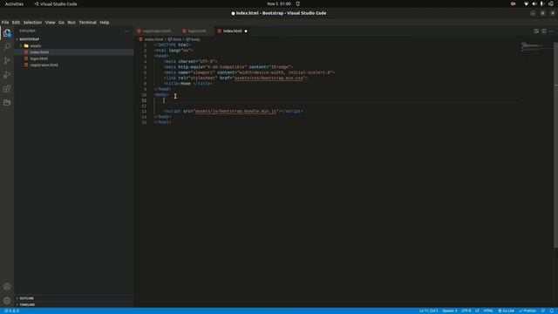Image resolution: width=558 pixels, height=314 pixels.
Task: Click line number 13 in the gutter
Action: (144, 111)
